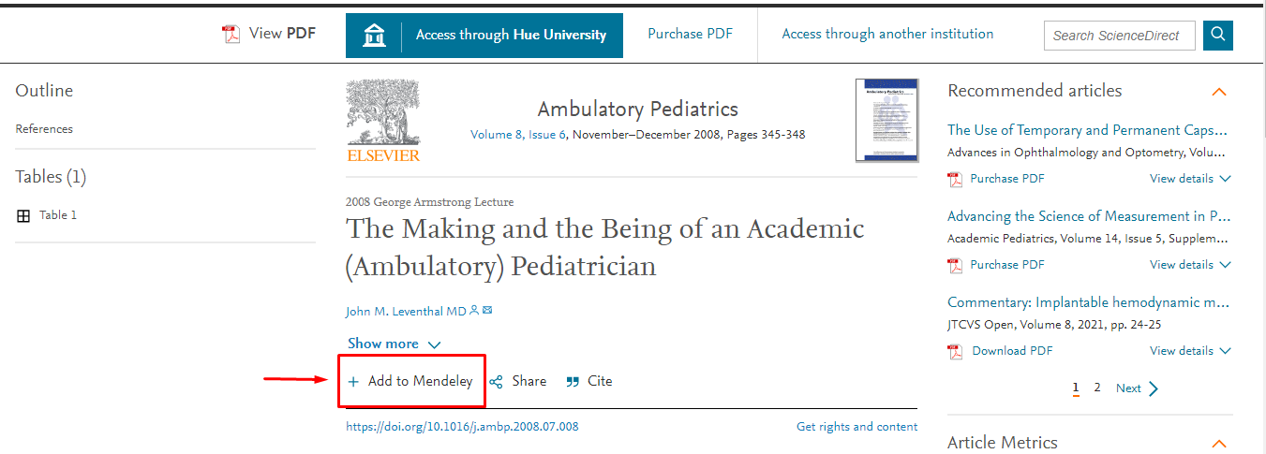Viewport: 1266px width, 454px height.
Task: Click Add to Mendeley
Action: click(x=410, y=381)
